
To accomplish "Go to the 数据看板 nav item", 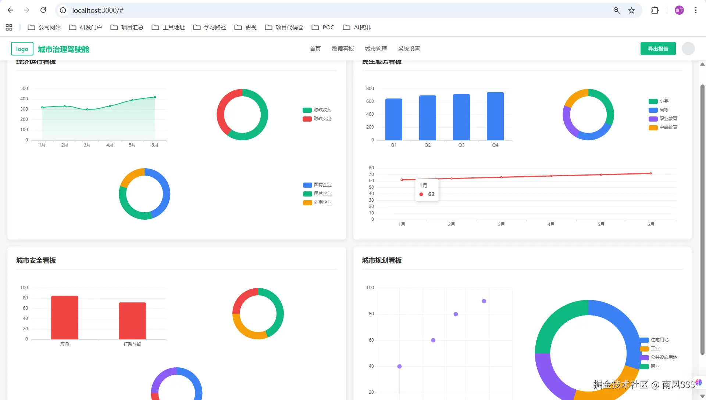I will point(343,49).
